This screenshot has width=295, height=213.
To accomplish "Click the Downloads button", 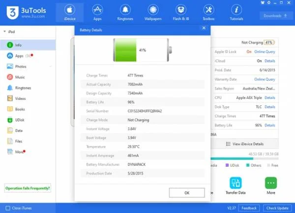I will click(x=275, y=16).
